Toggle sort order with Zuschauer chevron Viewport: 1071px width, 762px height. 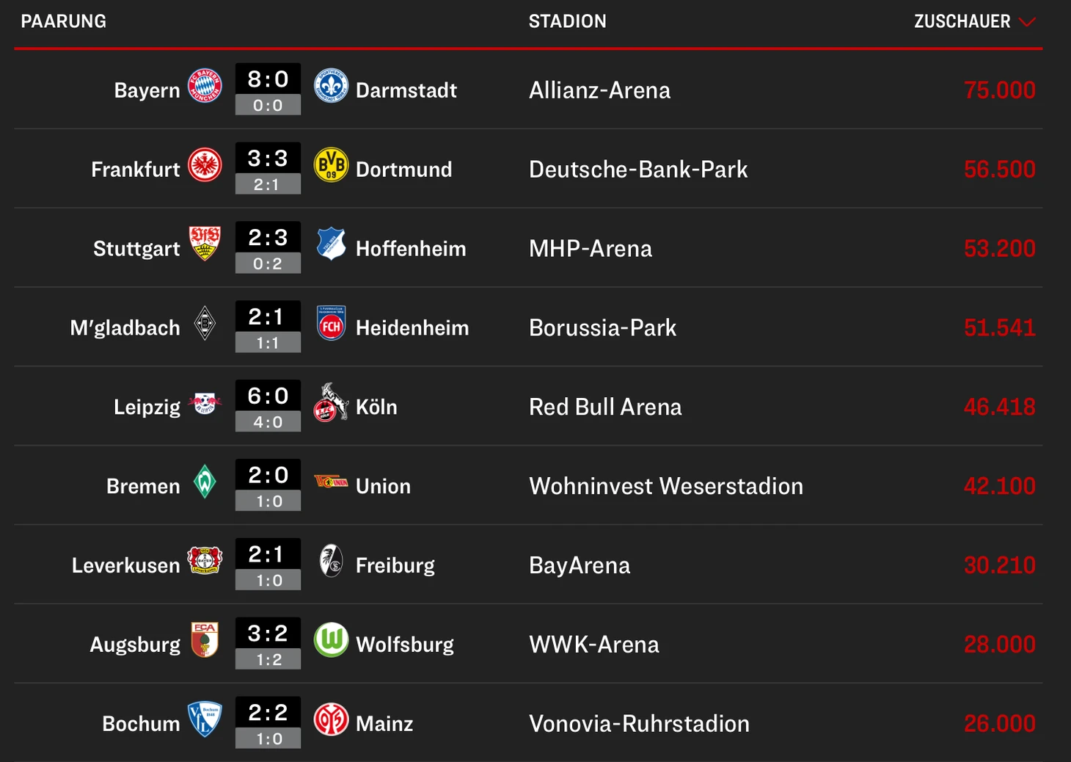1028,22
